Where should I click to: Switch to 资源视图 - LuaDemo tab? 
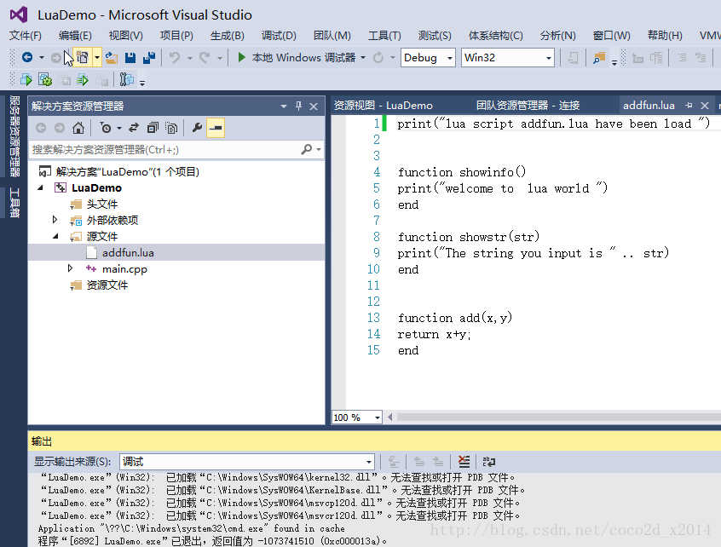[383, 106]
